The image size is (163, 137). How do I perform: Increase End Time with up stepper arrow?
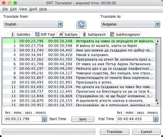156,118
